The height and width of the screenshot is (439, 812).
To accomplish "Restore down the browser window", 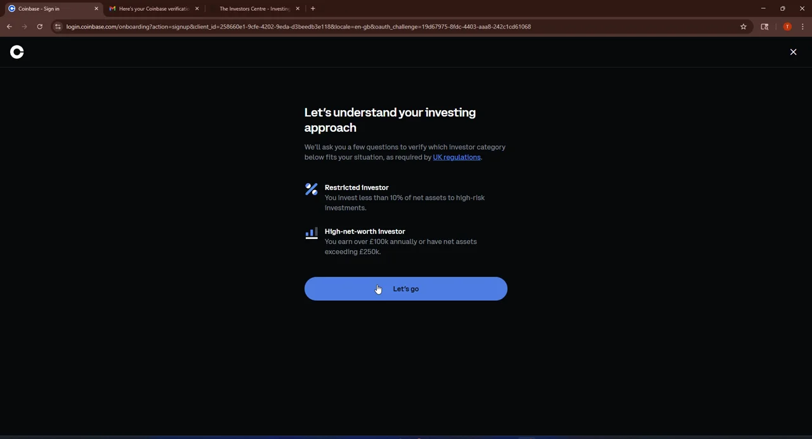I will [783, 9].
